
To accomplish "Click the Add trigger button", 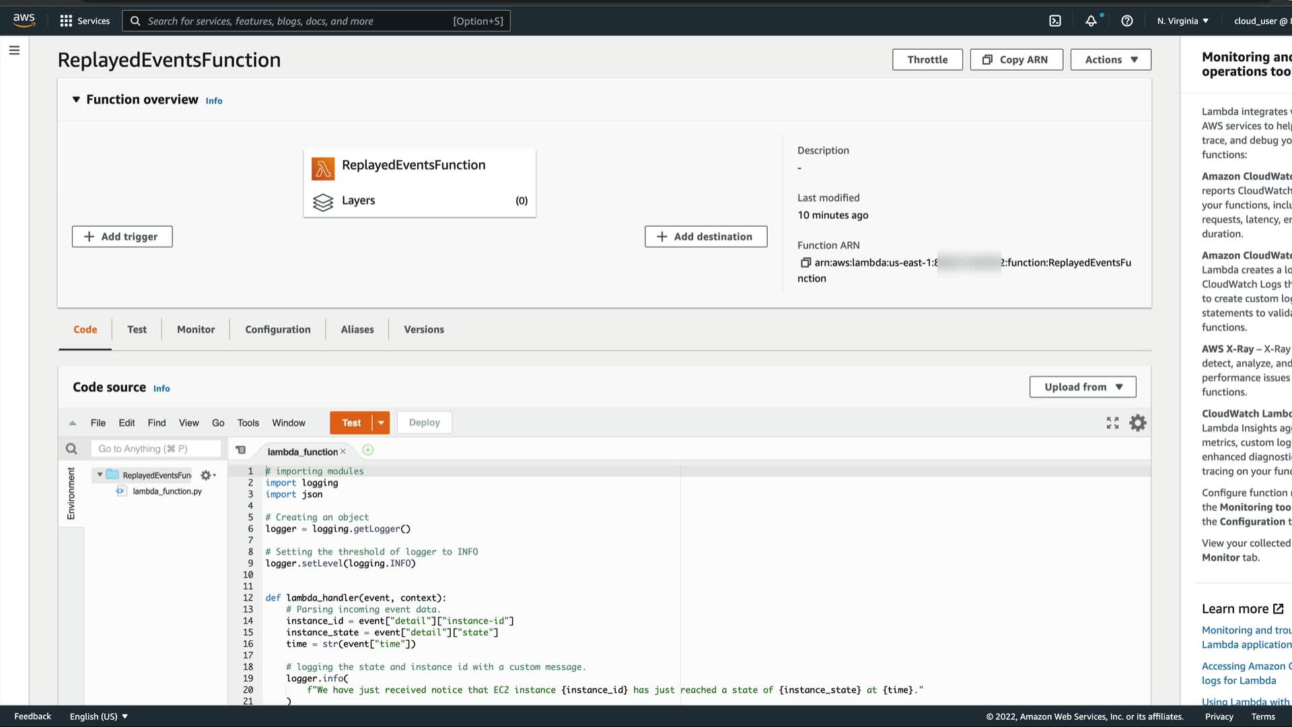I will point(122,236).
